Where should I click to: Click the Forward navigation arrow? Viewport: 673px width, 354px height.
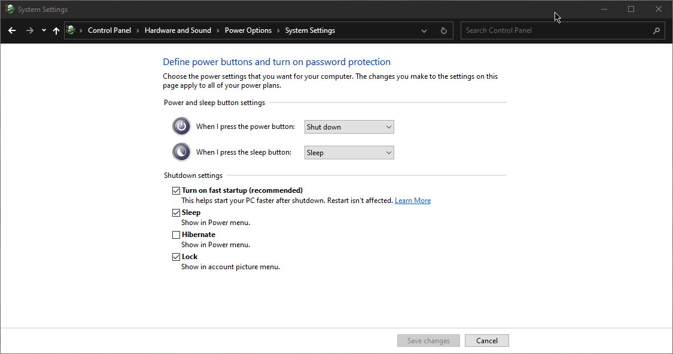[29, 30]
